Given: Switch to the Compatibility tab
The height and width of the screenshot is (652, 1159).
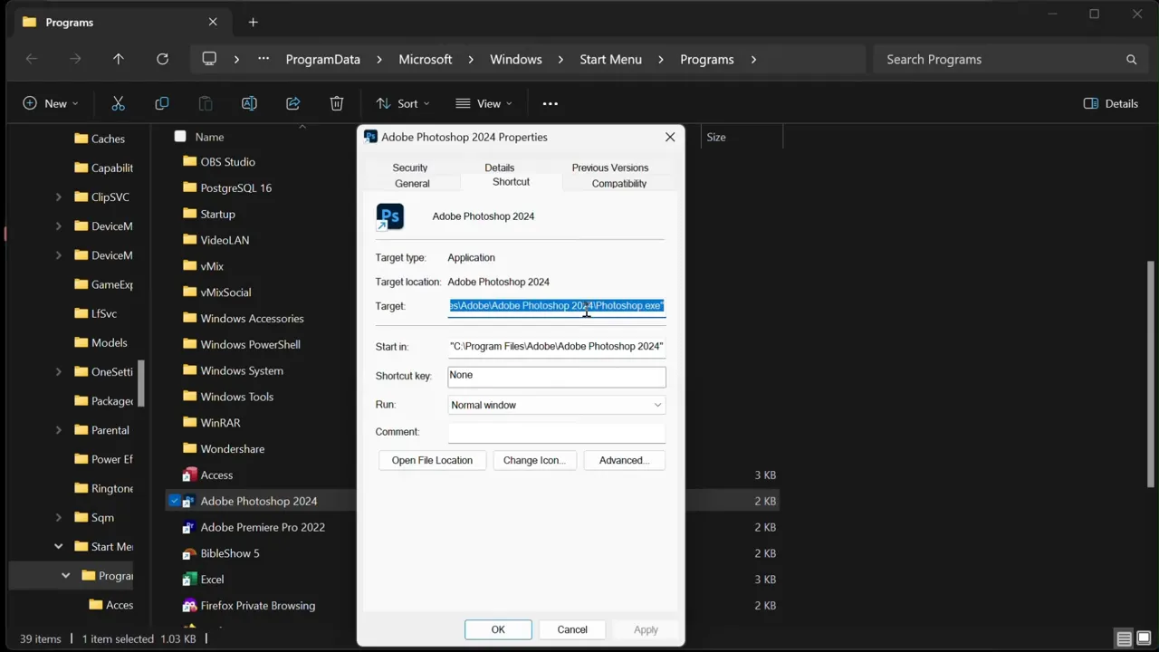Looking at the screenshot, I should pos(619,183).
